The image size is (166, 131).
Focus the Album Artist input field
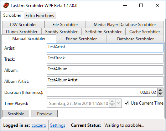tap(105, 81)
